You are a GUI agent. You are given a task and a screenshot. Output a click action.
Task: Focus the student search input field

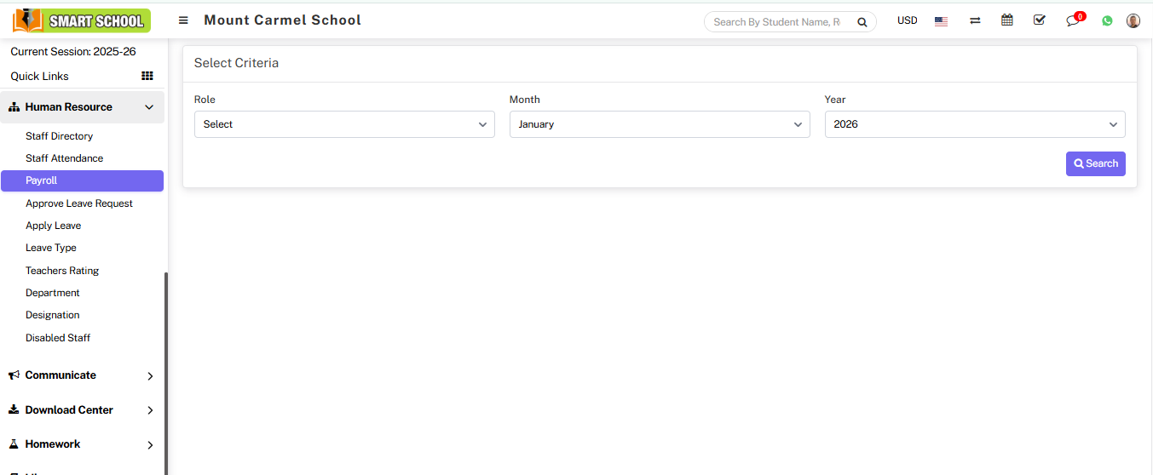click(x=777, y=22)
